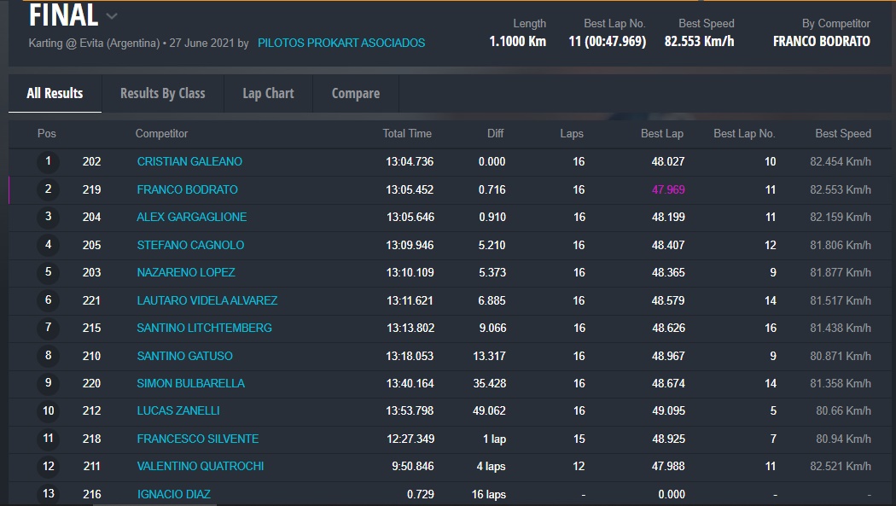Click the position 10 circle badge
Viewport: 896px width, 506px height.
48,410
